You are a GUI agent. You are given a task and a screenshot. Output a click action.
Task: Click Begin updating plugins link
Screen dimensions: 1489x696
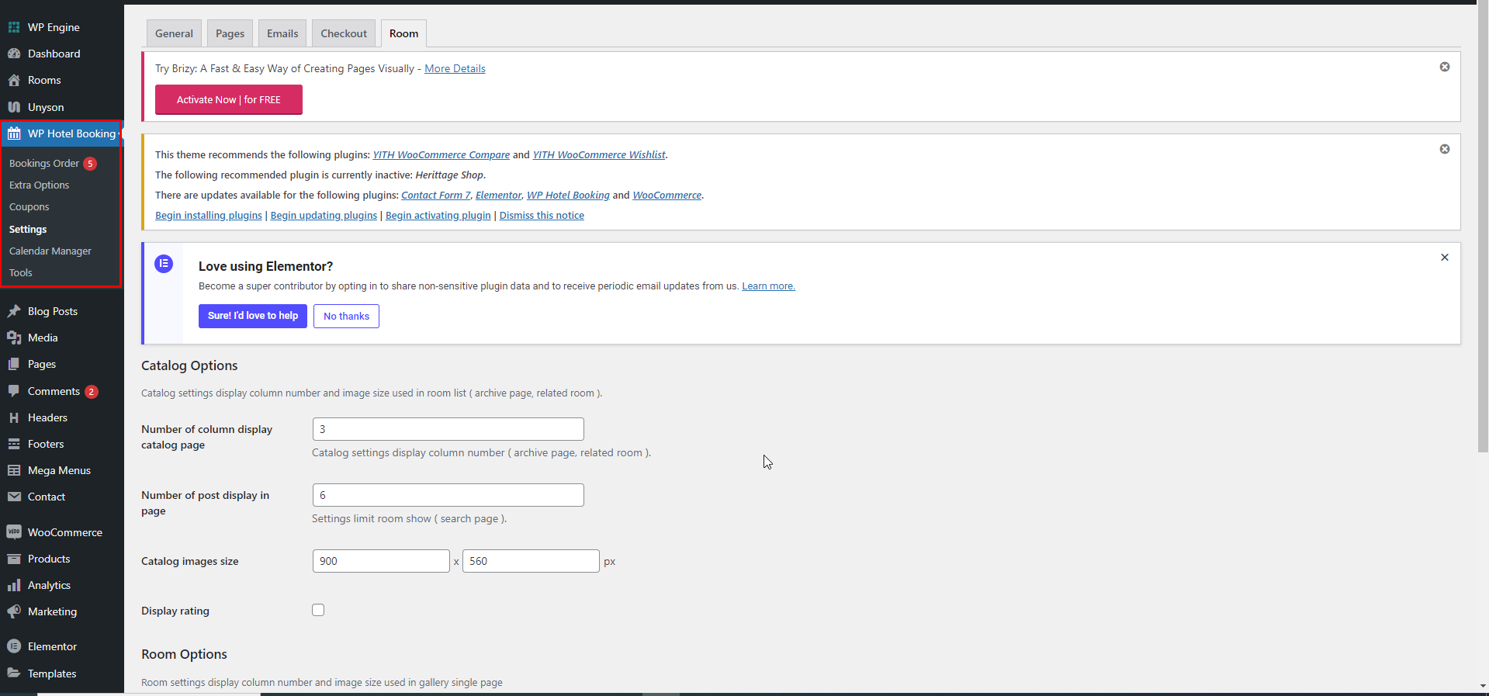pos(324,215)
